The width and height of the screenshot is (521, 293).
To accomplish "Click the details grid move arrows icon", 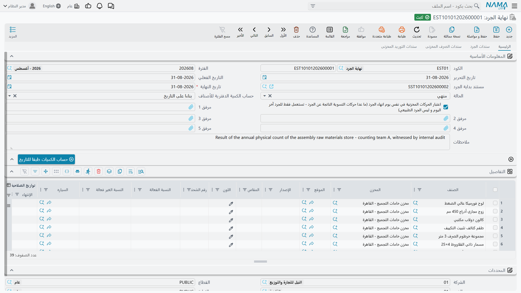I will (x=46, y=171).
